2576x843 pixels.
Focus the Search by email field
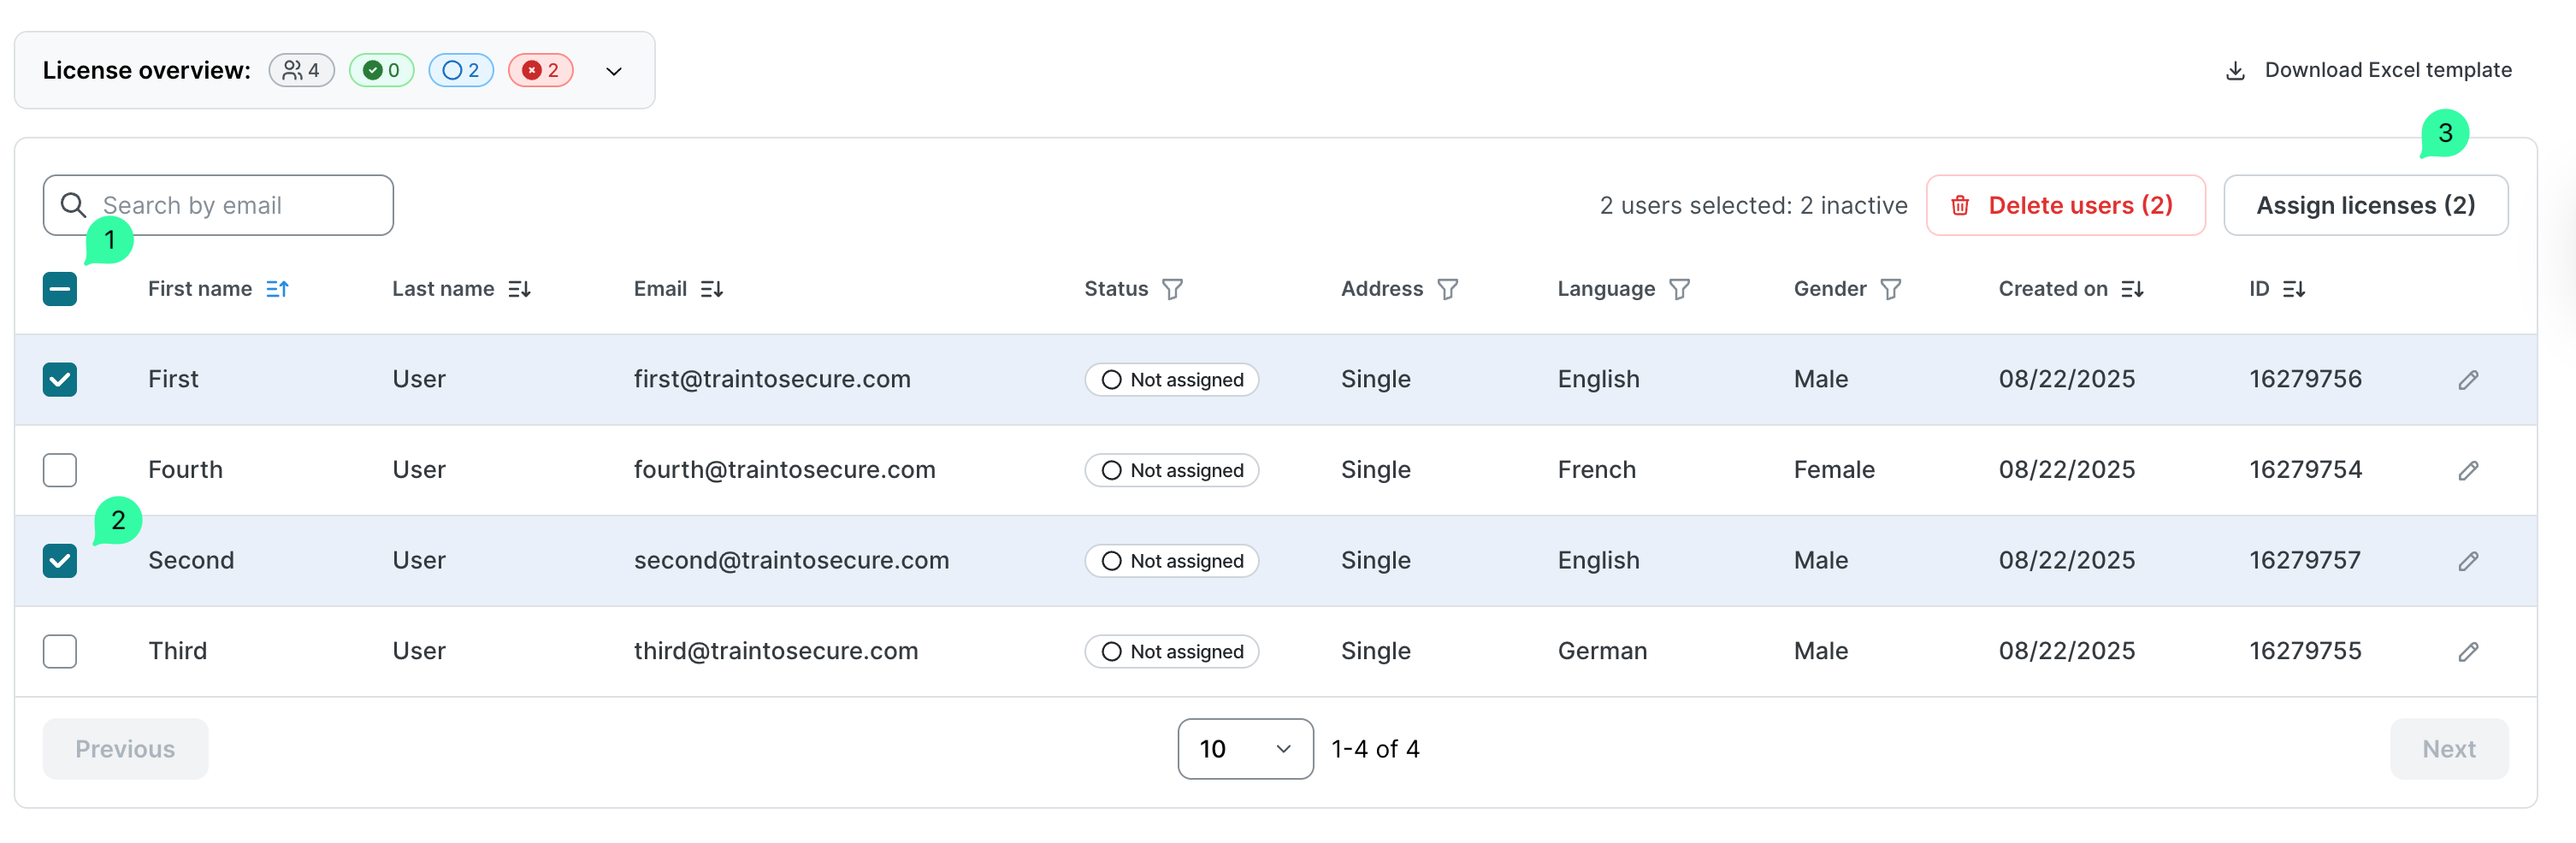pyautogui.click(x=240, y=205)
